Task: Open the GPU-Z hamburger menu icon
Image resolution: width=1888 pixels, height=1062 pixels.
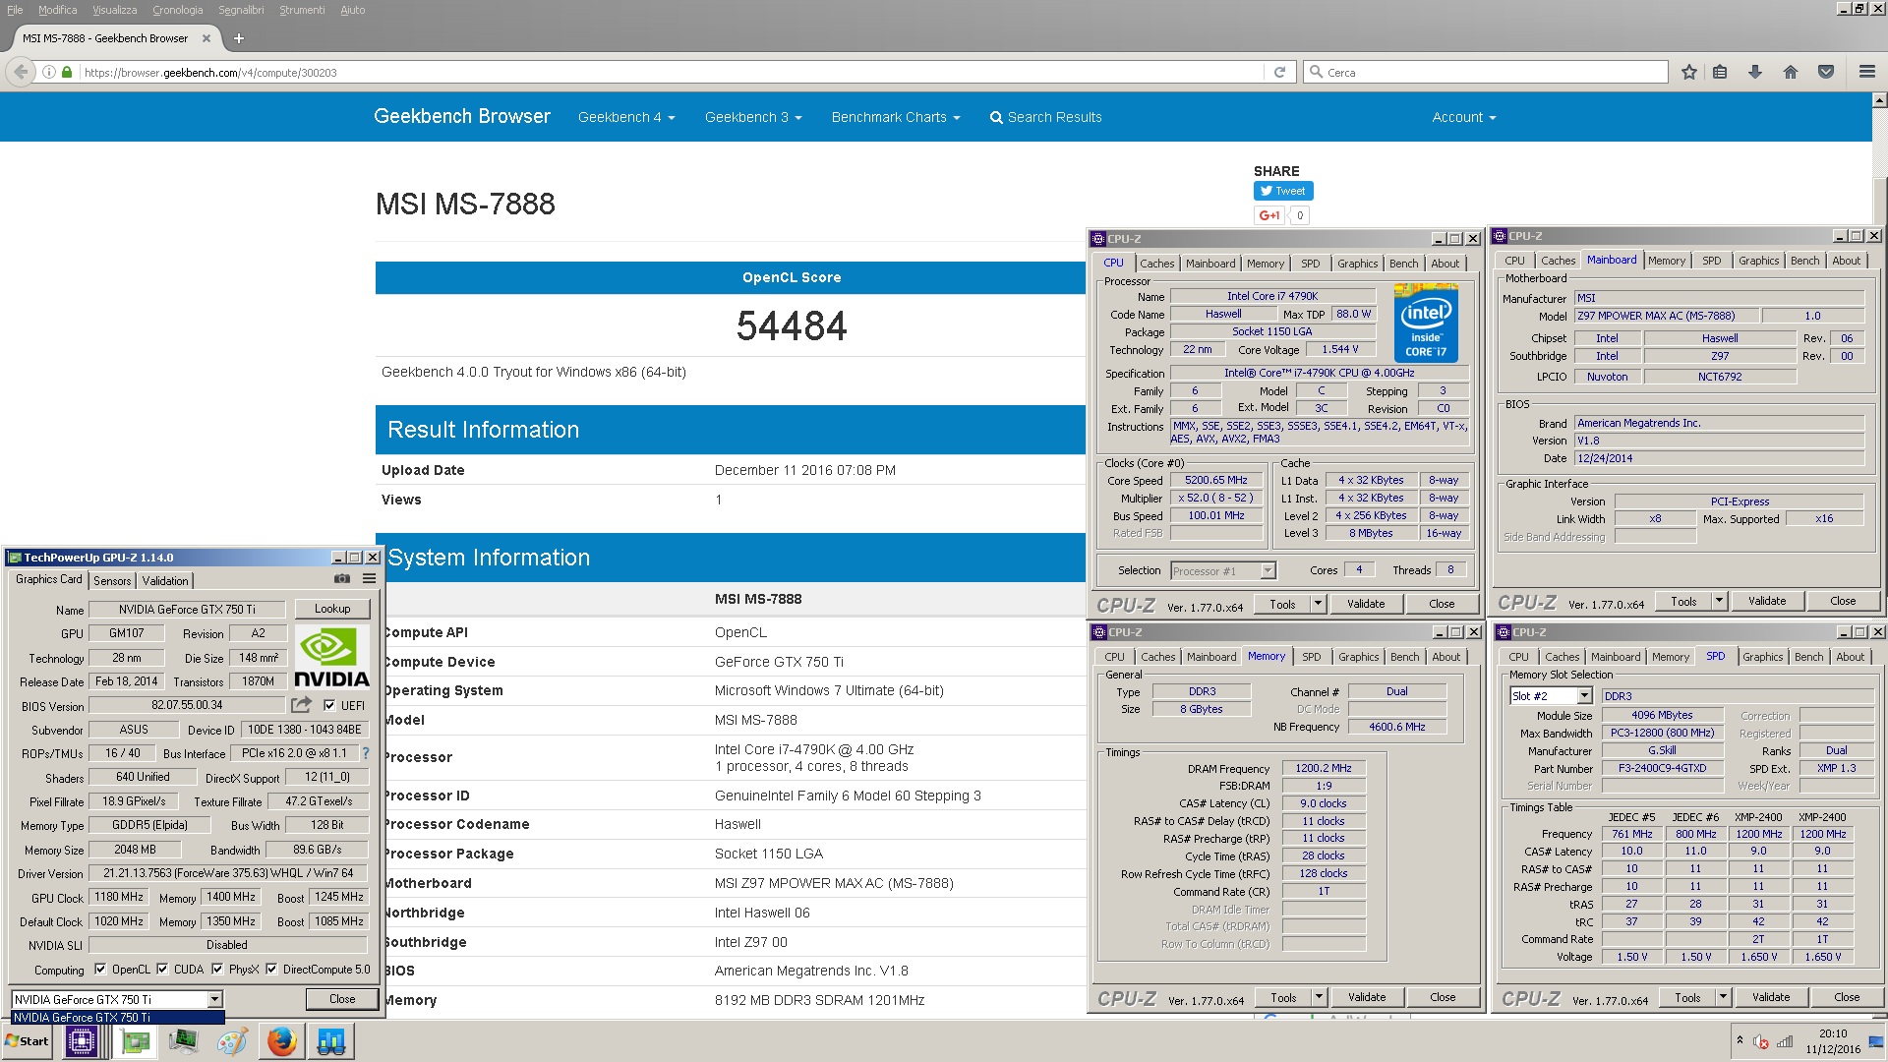Action: [x=370, y=579]
